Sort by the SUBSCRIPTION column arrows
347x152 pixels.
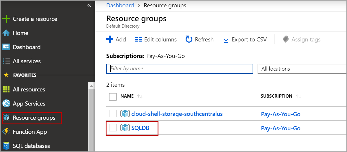point(299,96)
